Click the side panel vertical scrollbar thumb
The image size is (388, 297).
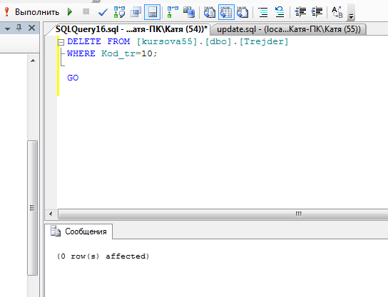click(x=32, y=207)
